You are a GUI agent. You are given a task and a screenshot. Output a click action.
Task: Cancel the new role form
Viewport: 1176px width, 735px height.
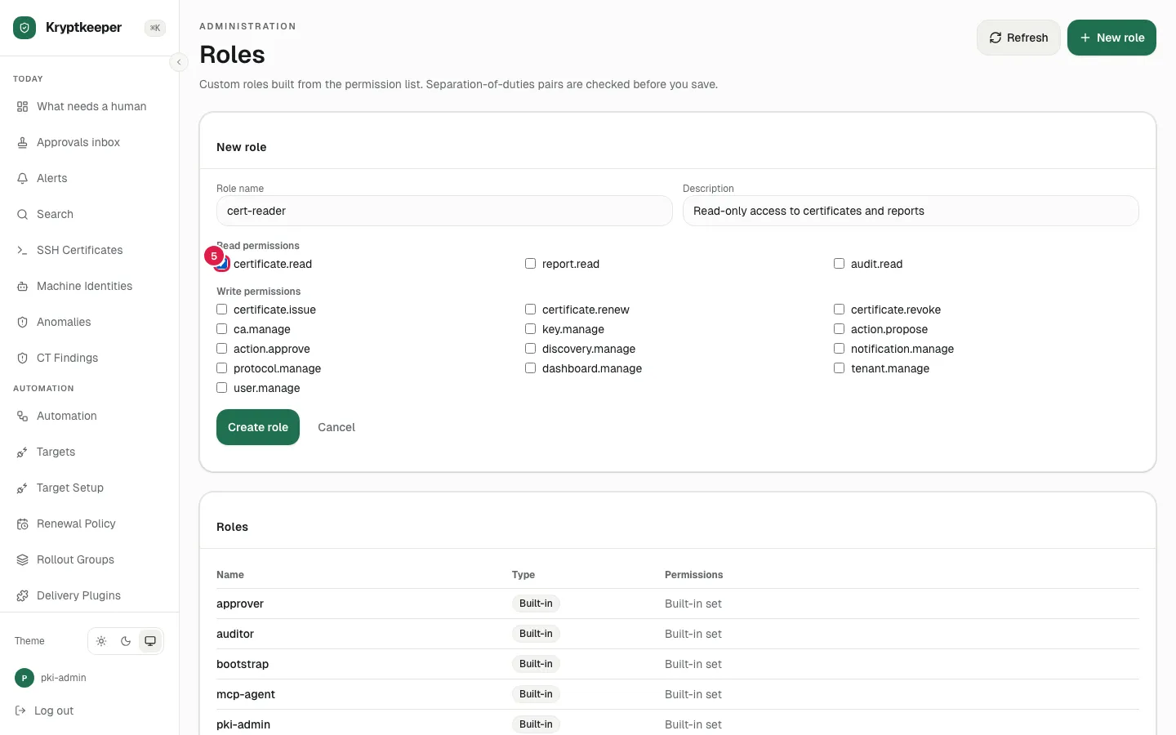click(x=336, y=427)
